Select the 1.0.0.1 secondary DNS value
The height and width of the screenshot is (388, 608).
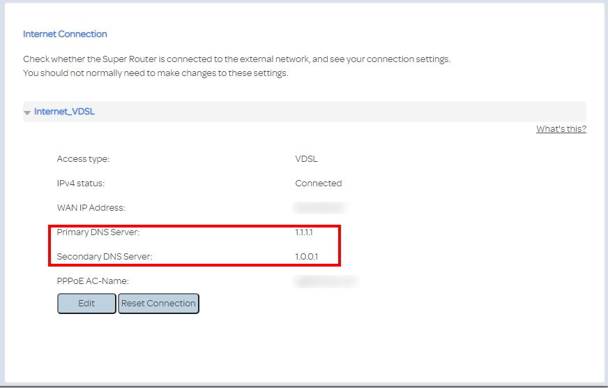(x=307, y=257)
